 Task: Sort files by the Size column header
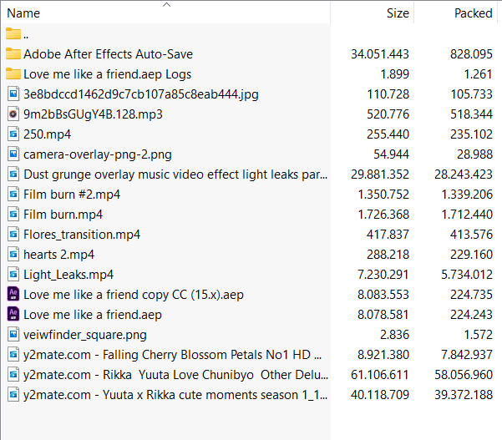[398, 13]
